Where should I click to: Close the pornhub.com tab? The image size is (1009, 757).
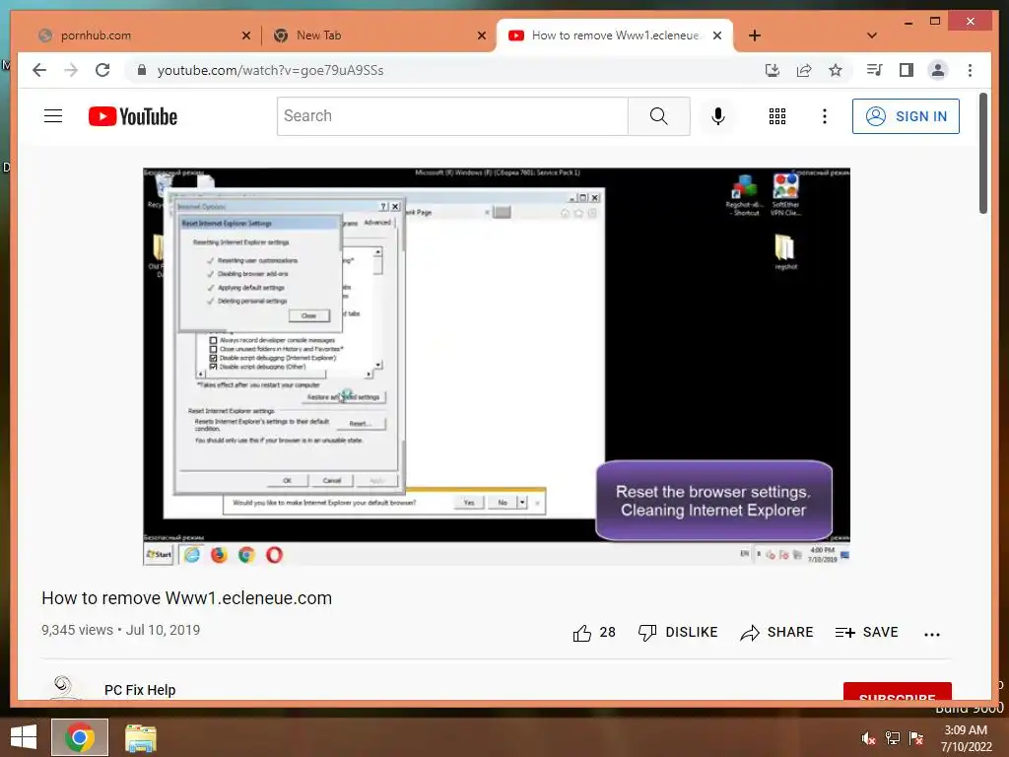click(245, 35)
